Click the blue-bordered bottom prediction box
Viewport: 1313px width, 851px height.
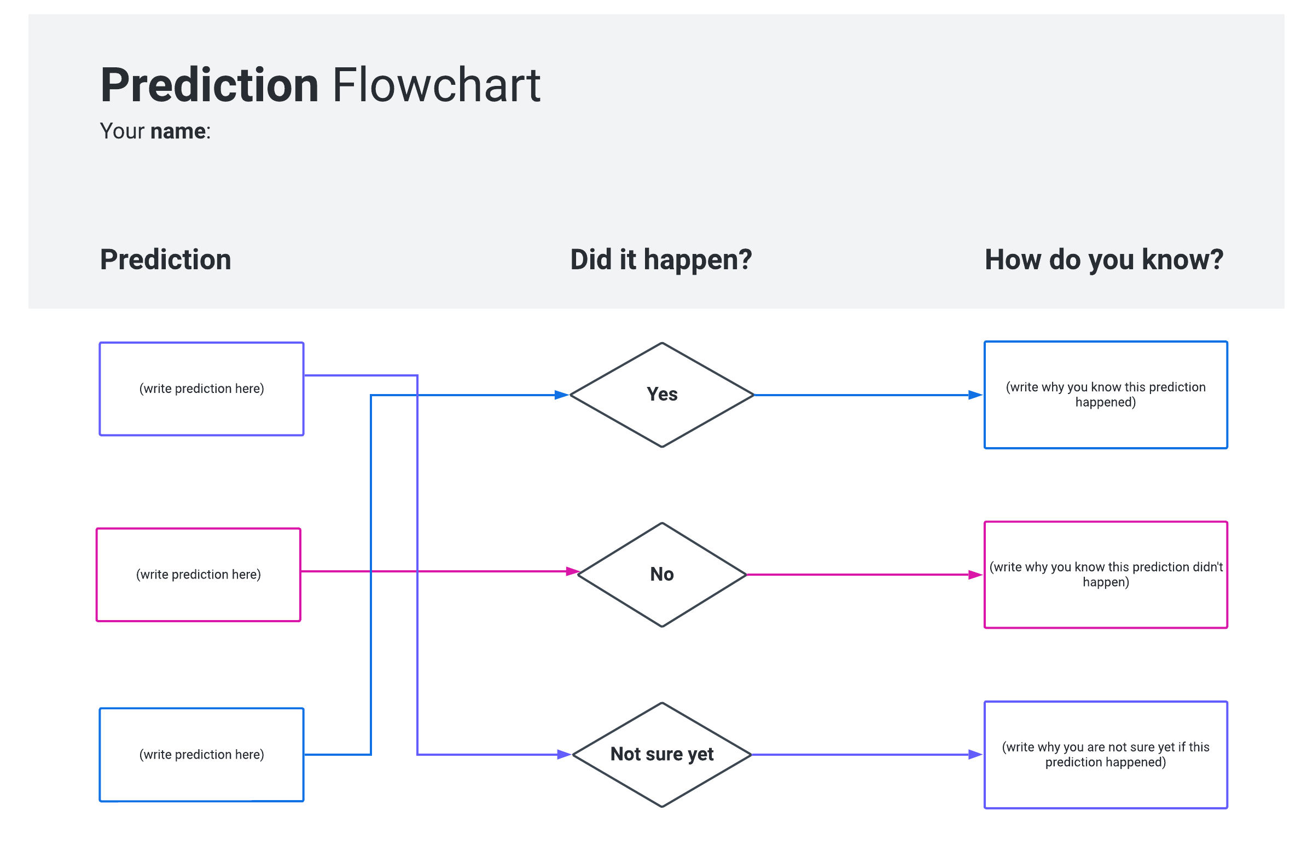point(201,755)
